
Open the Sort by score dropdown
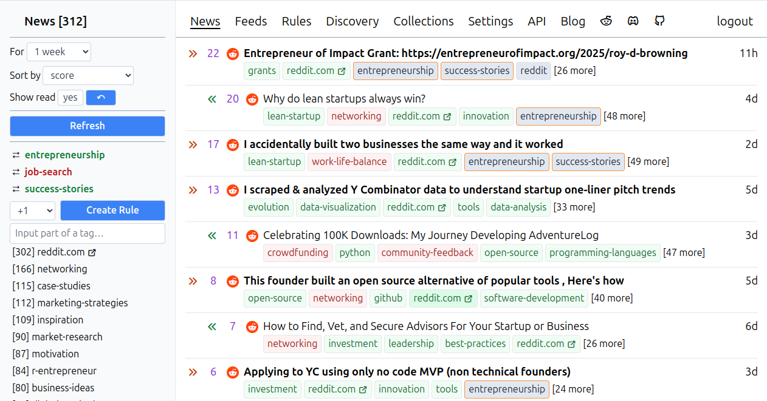tap(89, 76)
